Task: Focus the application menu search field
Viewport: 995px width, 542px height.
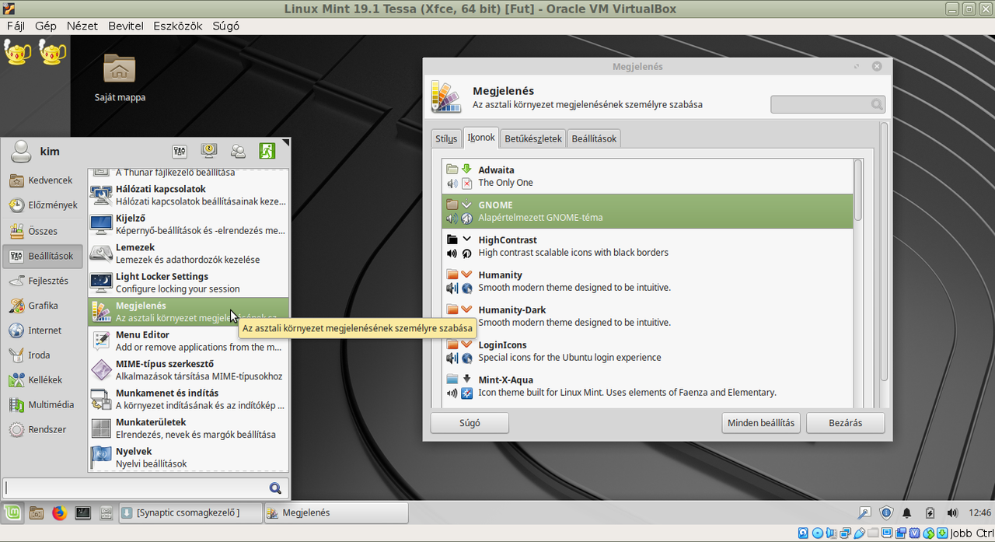Action: tap(146, 488)
